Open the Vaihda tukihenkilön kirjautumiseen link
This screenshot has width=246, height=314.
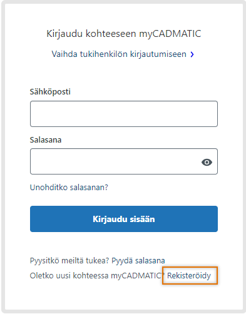pos(123,54)
